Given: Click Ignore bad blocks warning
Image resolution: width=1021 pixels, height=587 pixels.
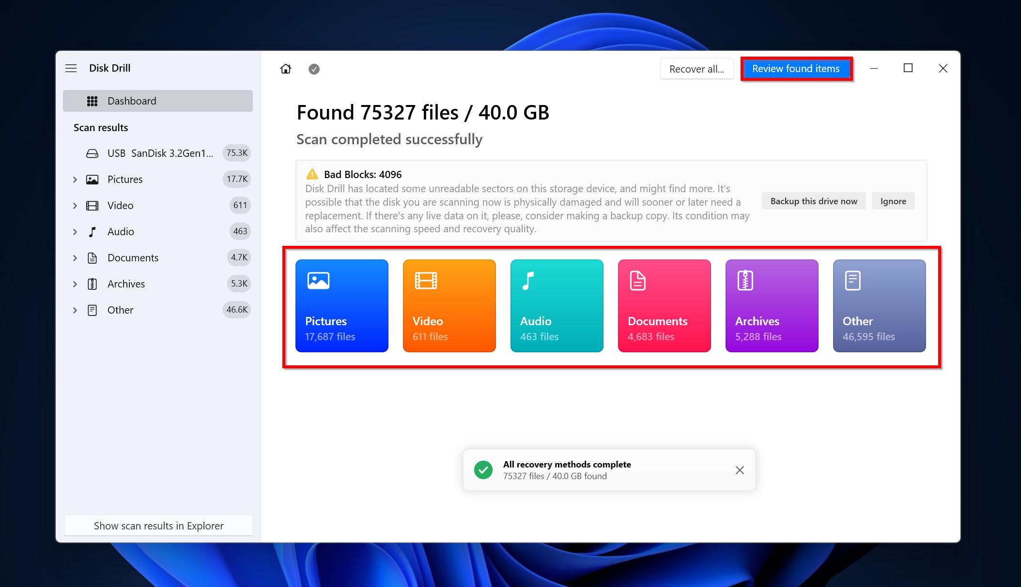Looking at the screenshot, I should 895,202.
